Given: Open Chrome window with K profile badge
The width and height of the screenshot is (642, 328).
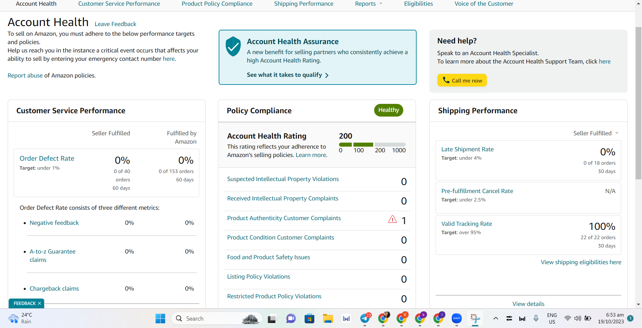Looking at the screenshot, I should (402, 319).
